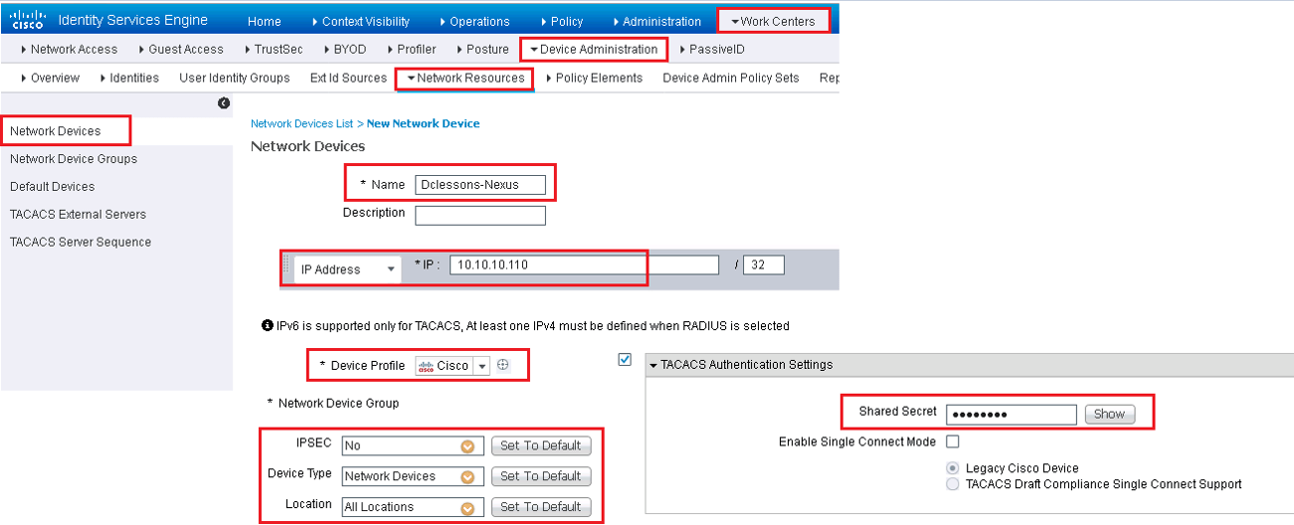This screenshot has height=525, width=1294.
Task: Click the Network Devices List breadcrumb link
Action: 301,123
